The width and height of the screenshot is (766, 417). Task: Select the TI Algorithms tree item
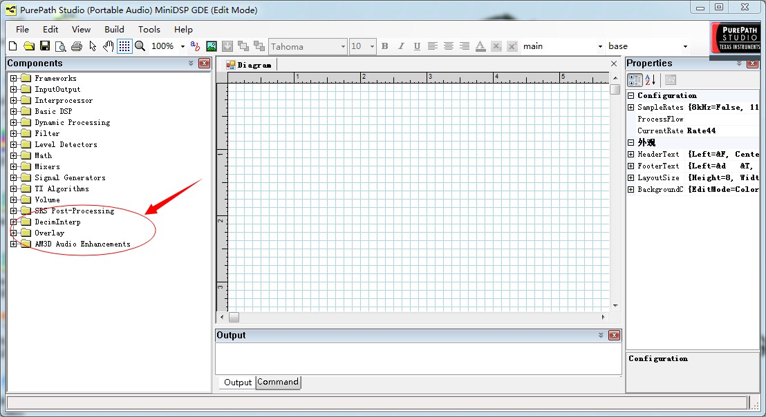[62, 188]
